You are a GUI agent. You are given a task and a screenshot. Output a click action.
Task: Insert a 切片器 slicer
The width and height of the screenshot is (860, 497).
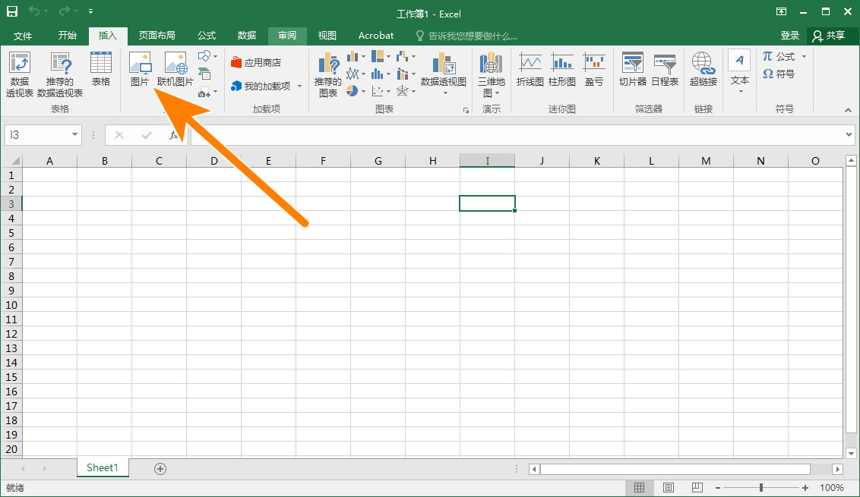pos(632,69)
